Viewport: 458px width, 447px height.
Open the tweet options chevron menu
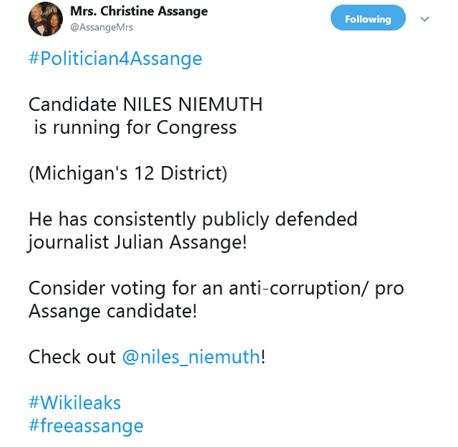[x=424, y=19]
